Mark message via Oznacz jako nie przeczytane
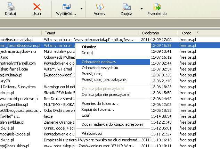Screen dimensions: 220x149 pos(105,94)
